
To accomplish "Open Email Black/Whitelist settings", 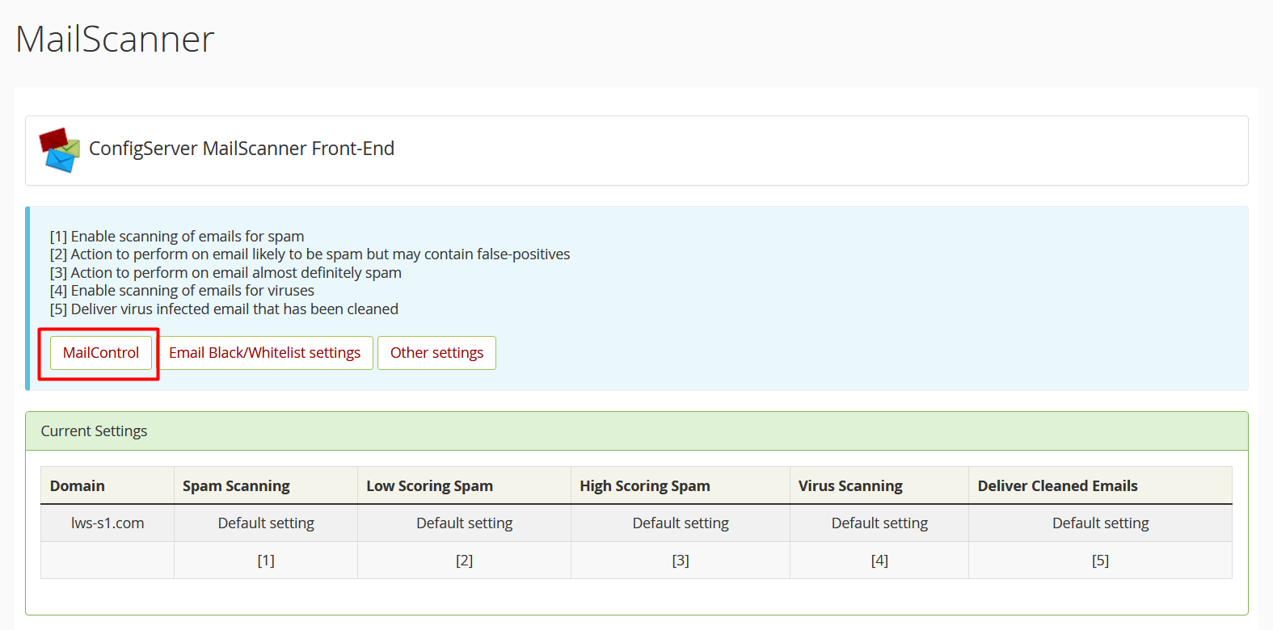I will tap(264, 353).
